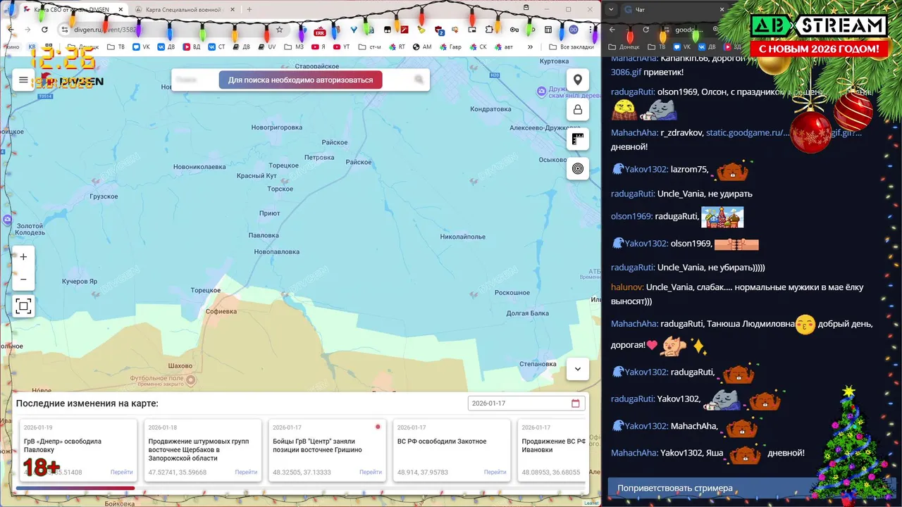Open the DIVGEN map hamburger menu
The height and width of the screenshot is (507, 902).
23,80
